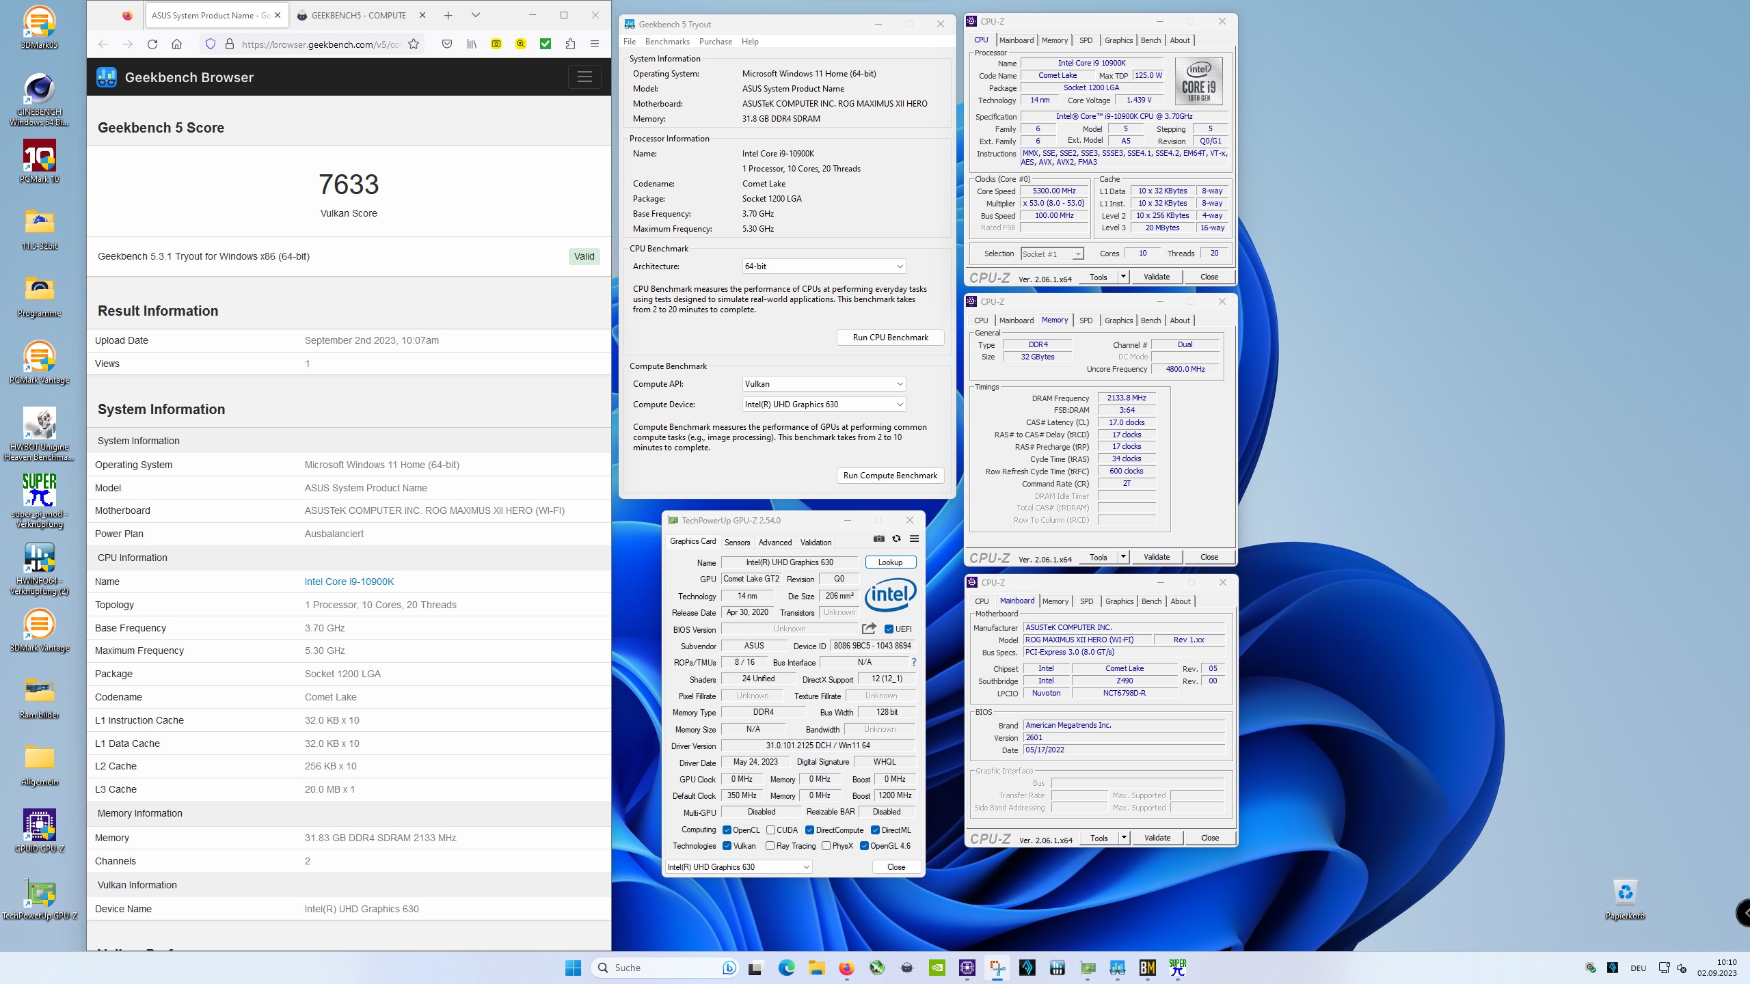Toggle the UEFI checkbox in GPU-Z
The height and width of the screenshot is (984, 1750).
tap(889, 629)
